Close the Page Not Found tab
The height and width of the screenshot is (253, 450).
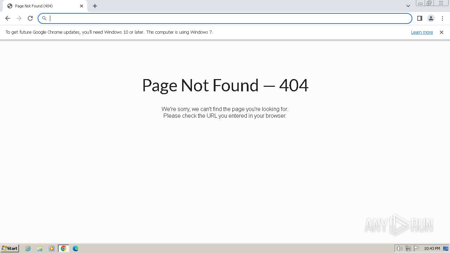tap(82, 6)
